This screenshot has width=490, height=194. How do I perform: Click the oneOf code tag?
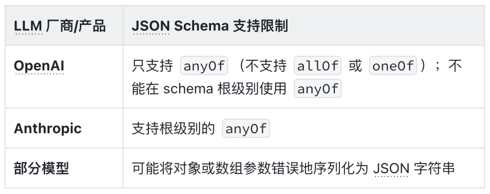coord(392,67)
